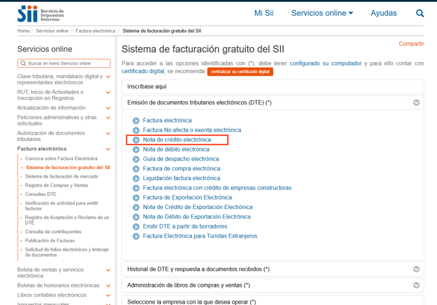437x305 pixels.
Task: Click arrow icon beside Nota de Crédito de Exportación
Action: point(136,207)
